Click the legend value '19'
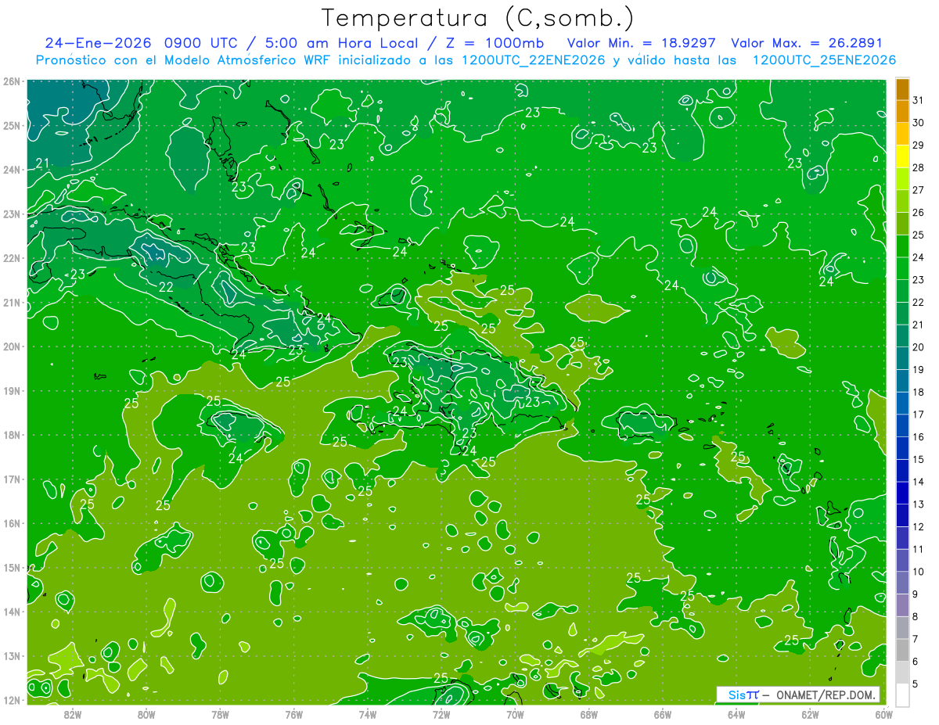Viewport: 939px width, 725px height. click(x=918, y=370)
